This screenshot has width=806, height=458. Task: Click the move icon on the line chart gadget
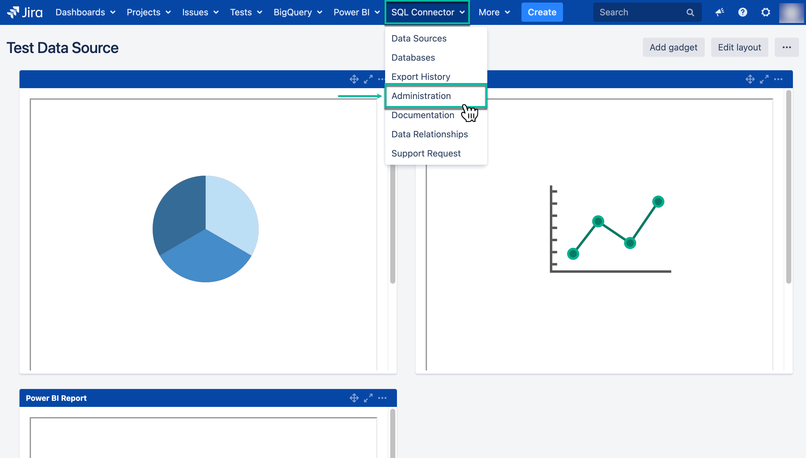(x=750, y=79)
